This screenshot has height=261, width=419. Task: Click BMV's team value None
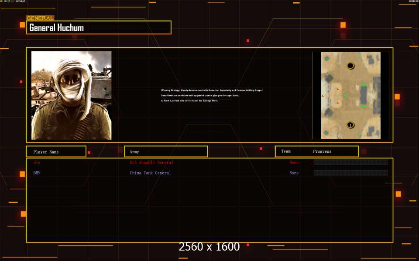pos(294,173)
